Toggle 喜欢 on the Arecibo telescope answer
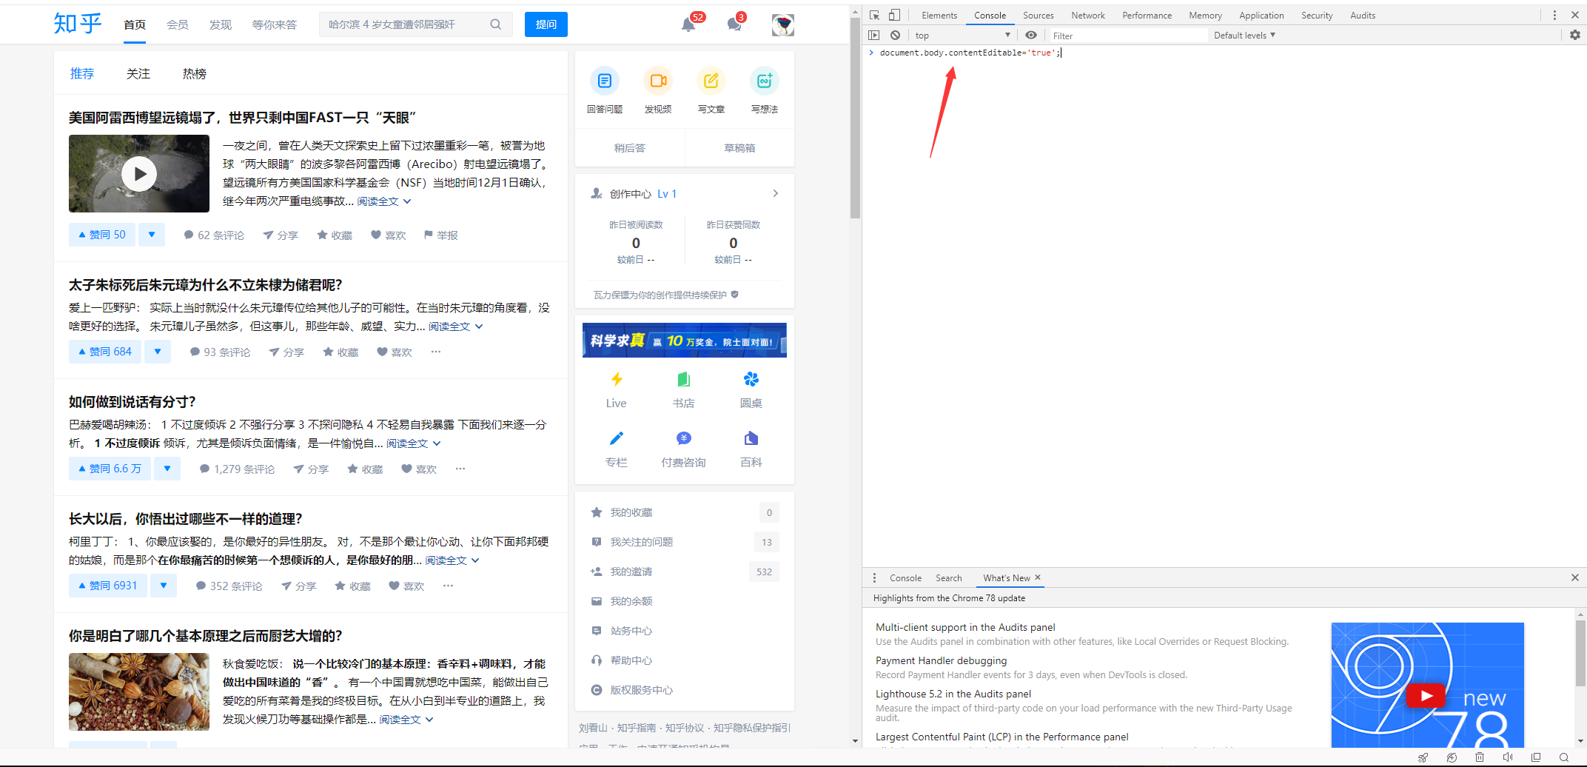The width and height of the screenshot is (1587, 767). coord(388,235)
